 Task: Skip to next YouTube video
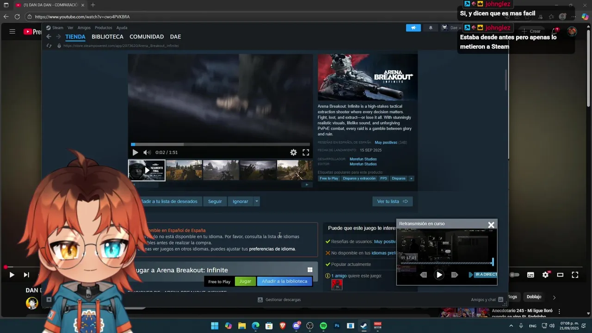pos(26,275)
